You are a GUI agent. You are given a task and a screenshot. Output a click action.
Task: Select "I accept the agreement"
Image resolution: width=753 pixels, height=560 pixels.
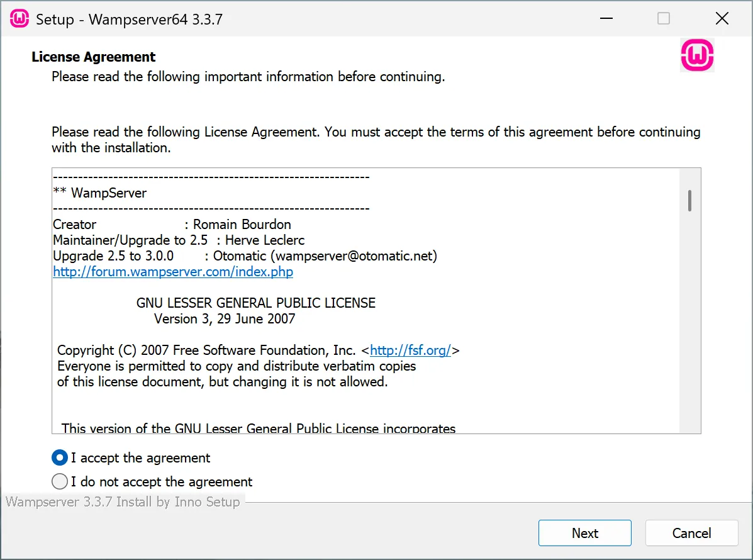[60, 458]
